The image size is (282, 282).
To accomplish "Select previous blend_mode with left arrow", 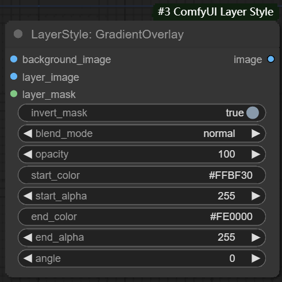I will coord(28,134).
